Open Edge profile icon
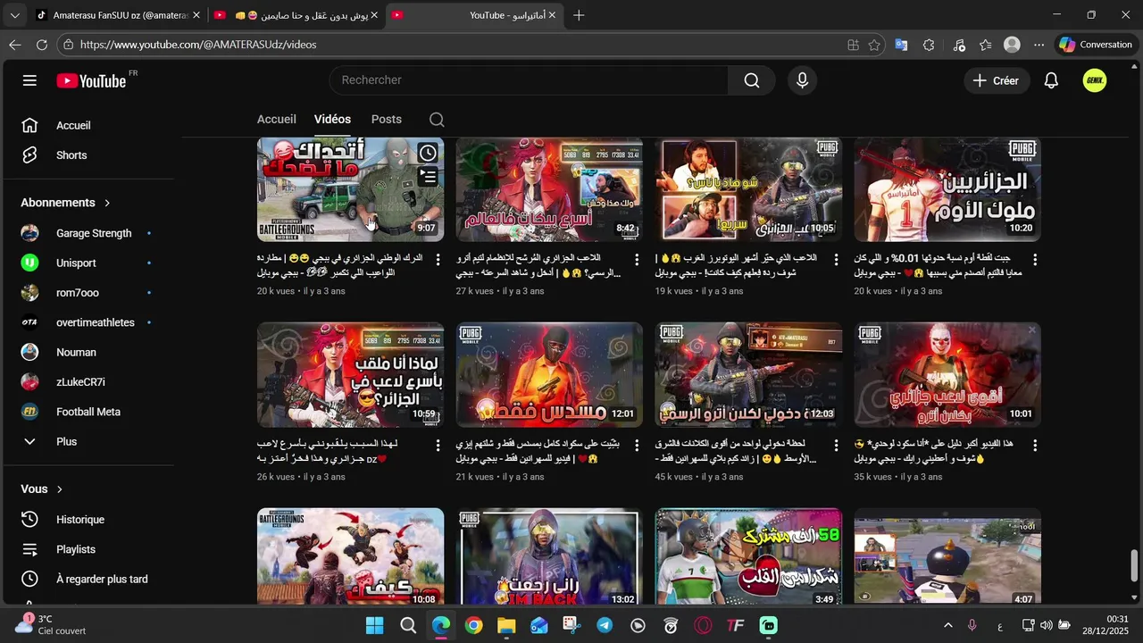1143x643 pixels. [x=1012, y=45]
